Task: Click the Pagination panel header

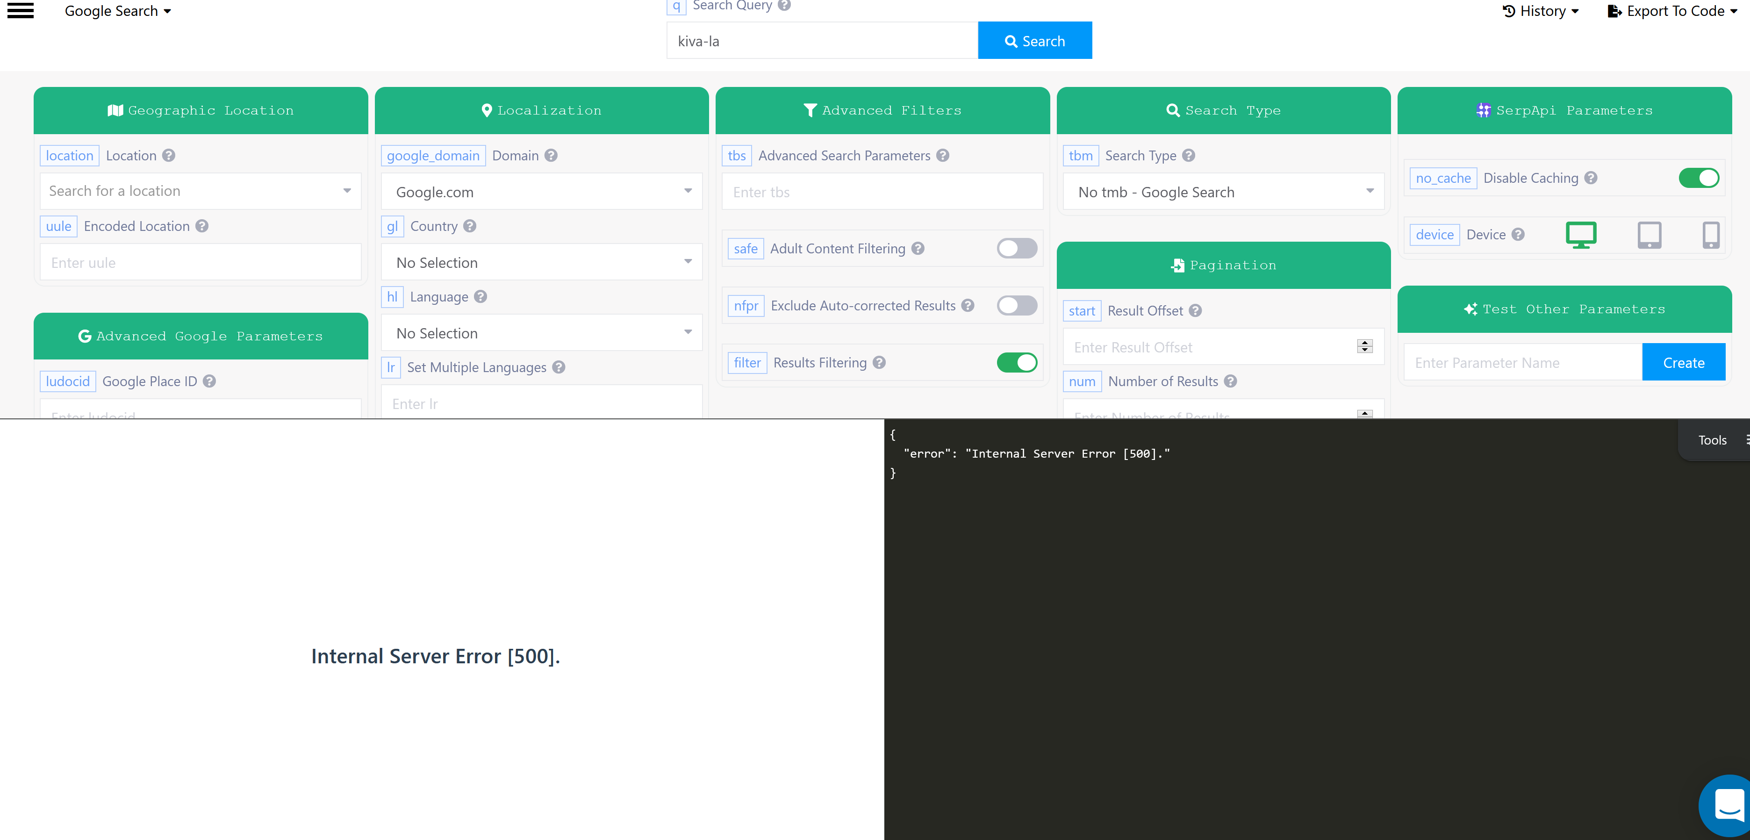Action: point(1224,265)
